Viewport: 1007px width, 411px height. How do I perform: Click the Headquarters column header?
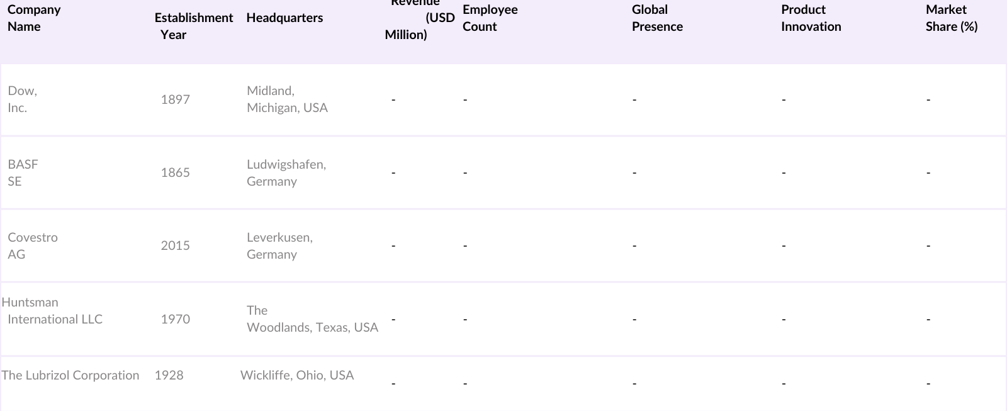point(284,18)
